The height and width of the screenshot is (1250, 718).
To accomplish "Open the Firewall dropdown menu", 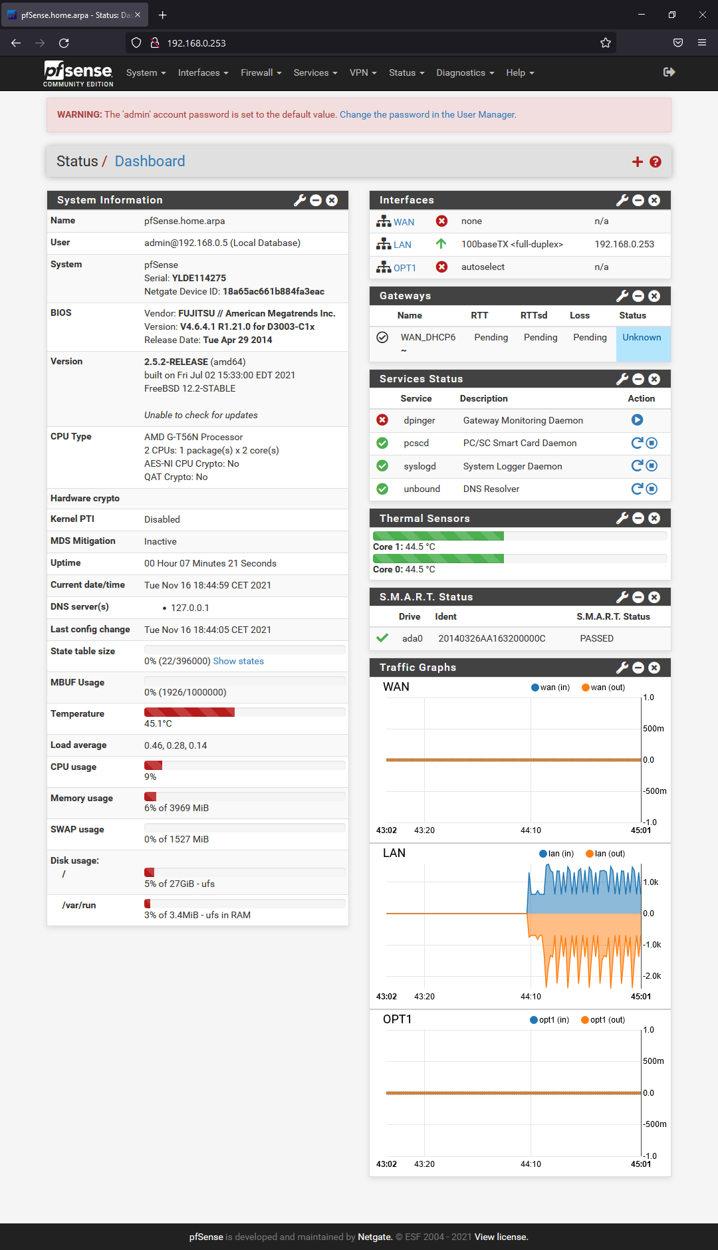I will pos(261,72).
